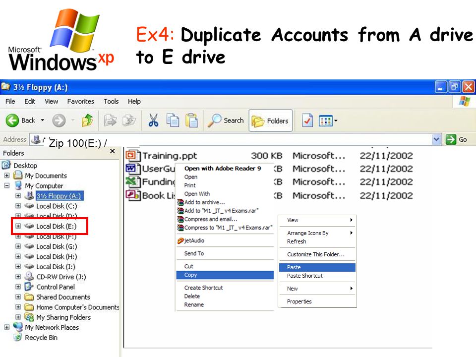Open the Edit menu
Viewport: 476px width, 357px height.
[x=30, y=101]
